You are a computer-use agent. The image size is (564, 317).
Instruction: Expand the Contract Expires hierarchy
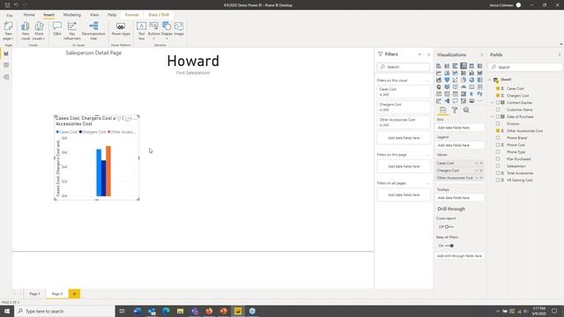493,102
